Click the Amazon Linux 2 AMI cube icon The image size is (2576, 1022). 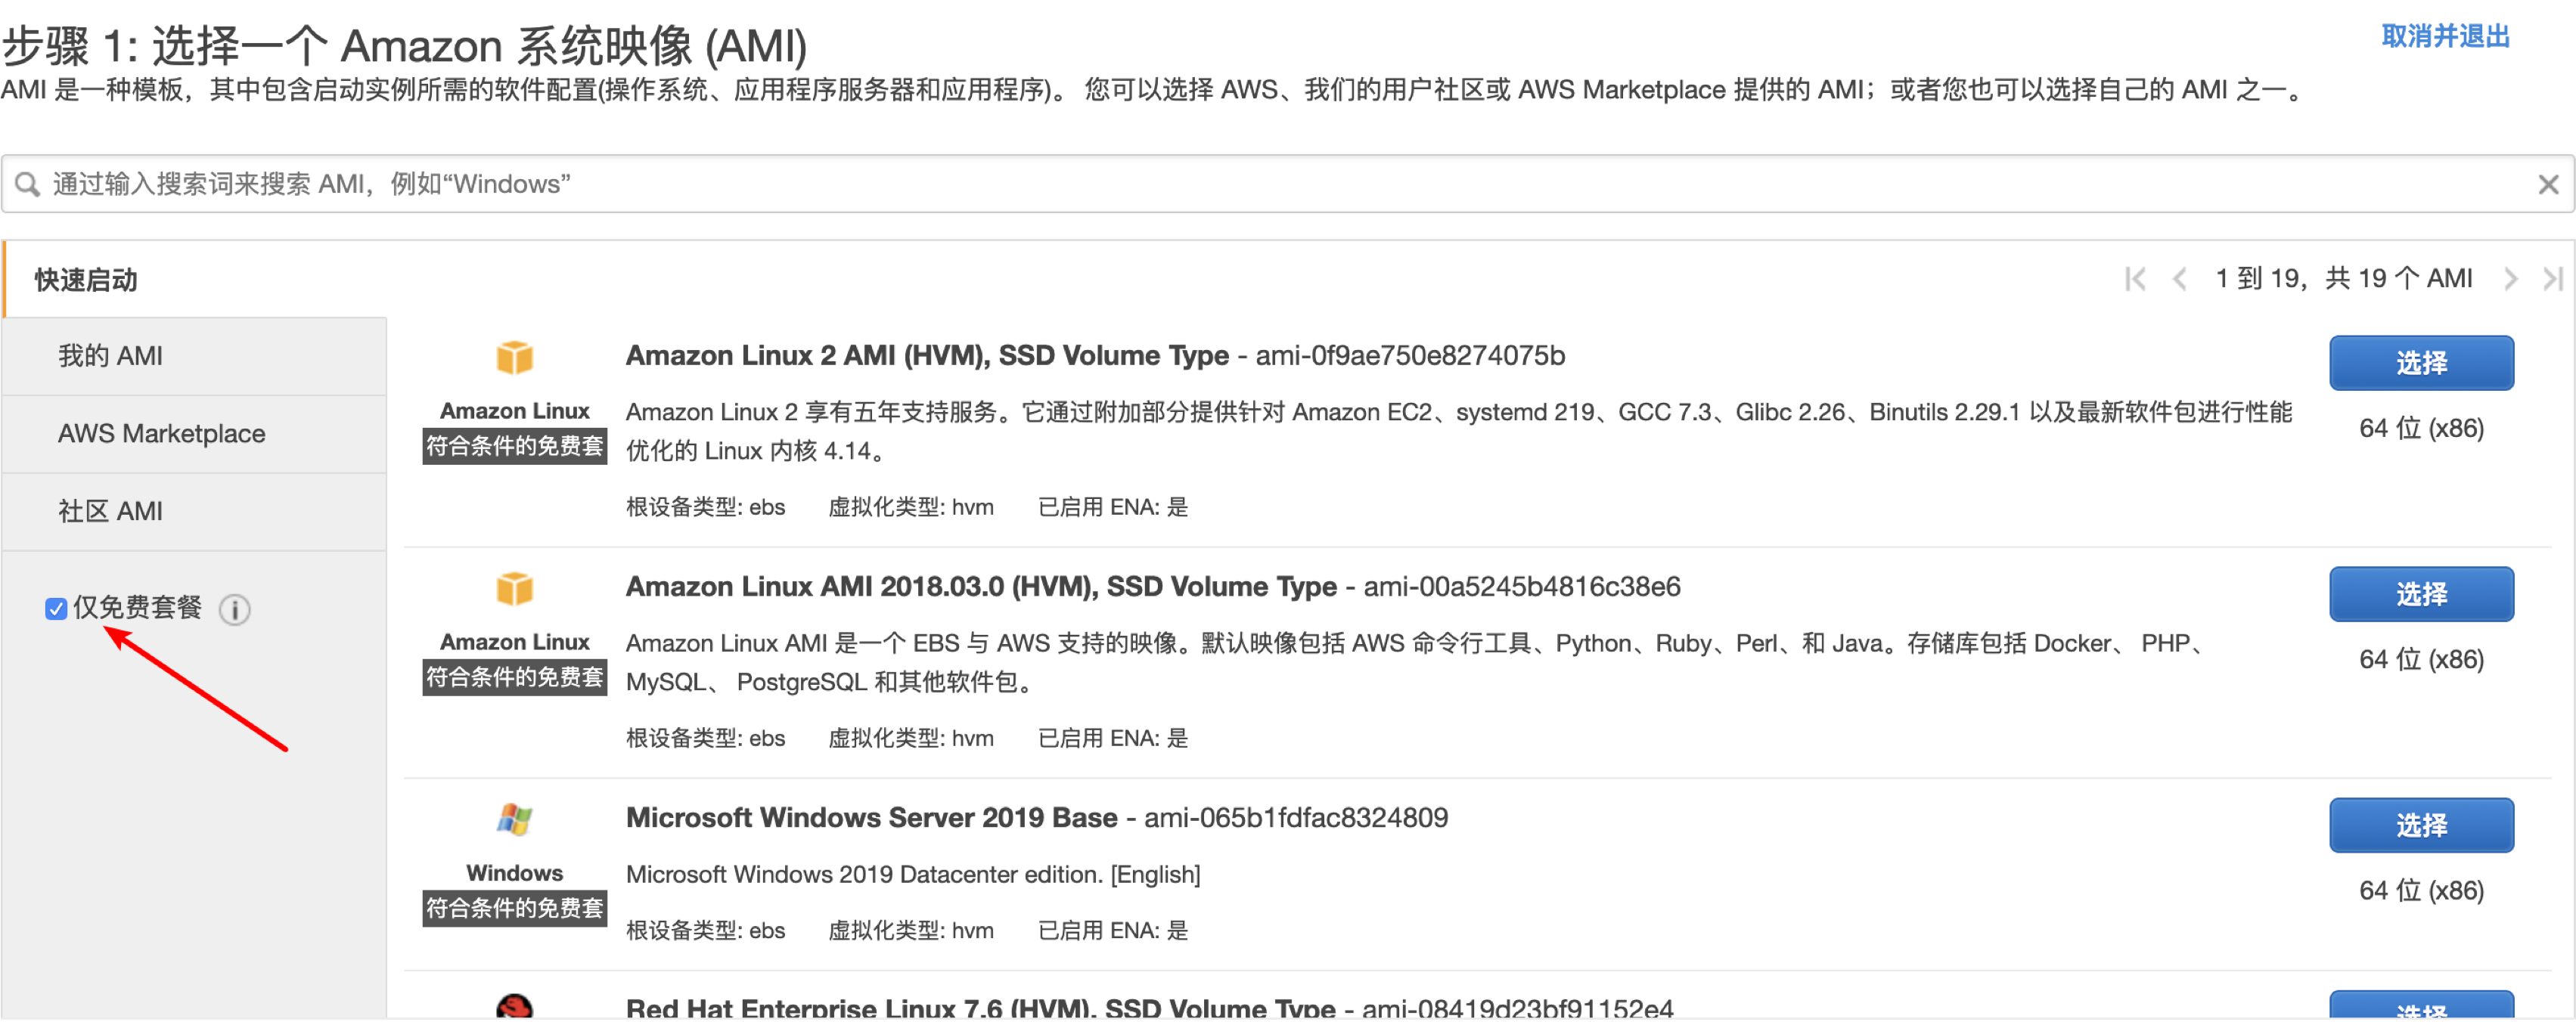click(514, 358)
